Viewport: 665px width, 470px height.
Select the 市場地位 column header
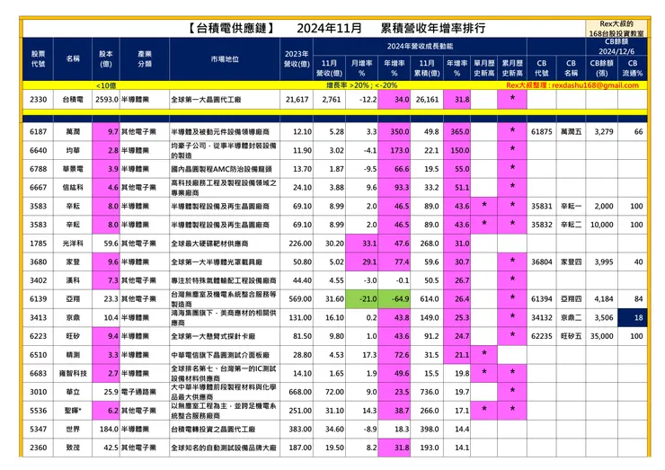pos(225,59)
